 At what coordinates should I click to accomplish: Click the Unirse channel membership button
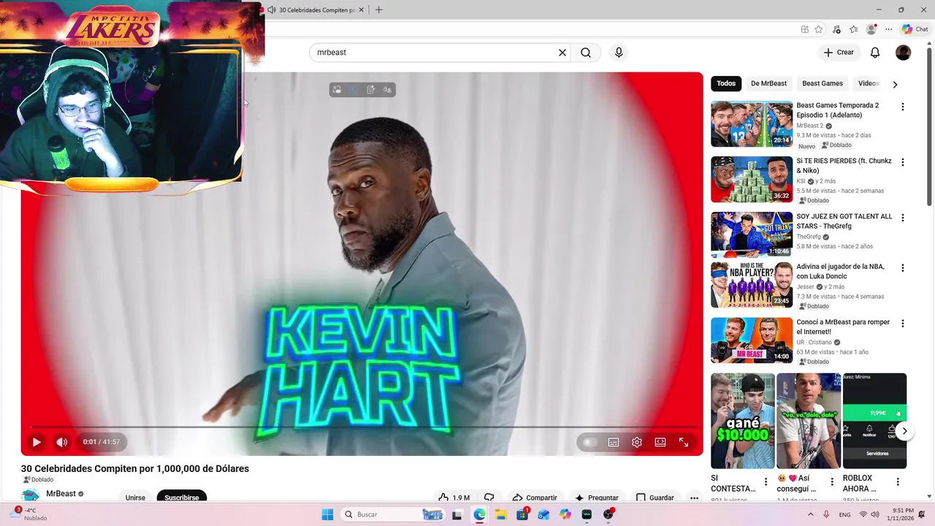[135, 497]
